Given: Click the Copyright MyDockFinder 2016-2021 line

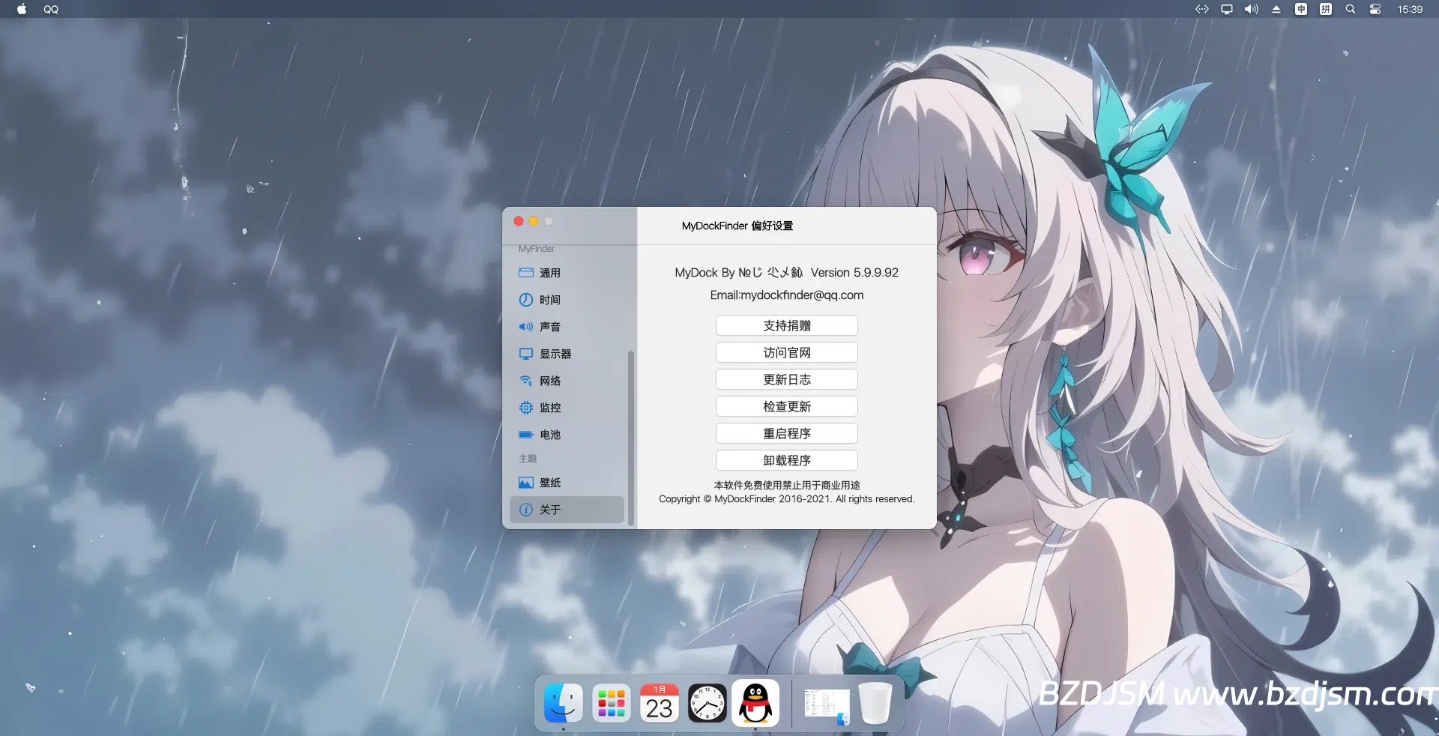Looking at the screenshot, I should pyautogui.click(x=786, y=499).
